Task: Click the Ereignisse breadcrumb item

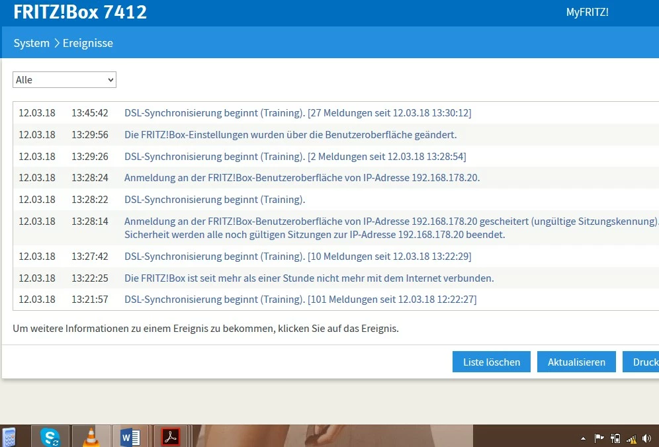Action: click(x=88, y=43)
